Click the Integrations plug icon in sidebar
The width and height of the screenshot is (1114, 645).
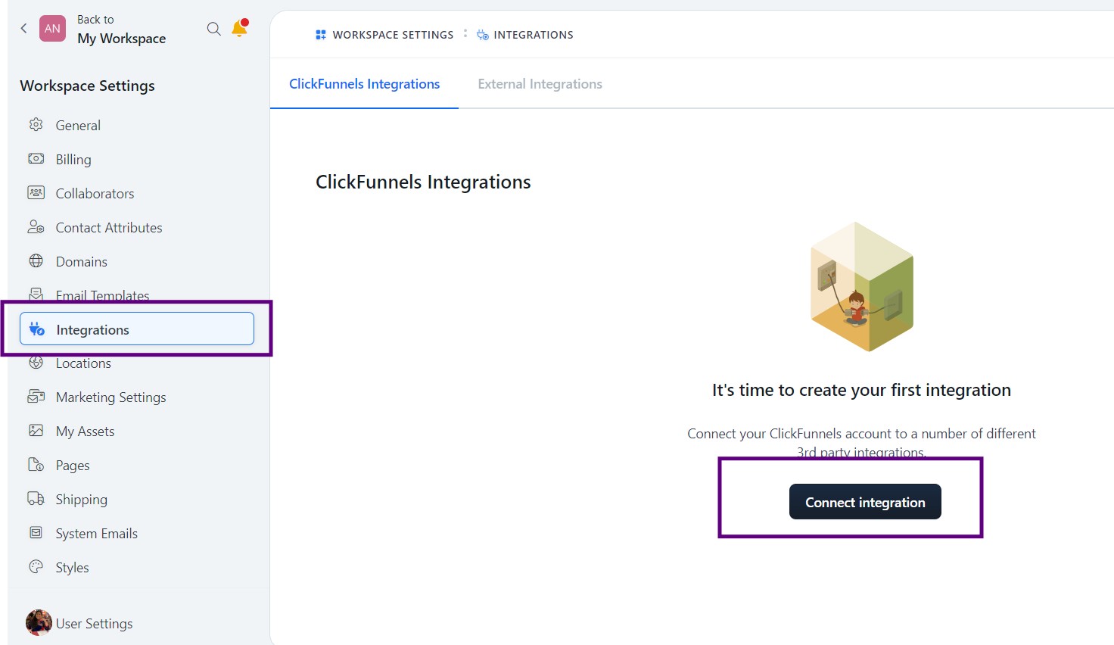point(36,329)
